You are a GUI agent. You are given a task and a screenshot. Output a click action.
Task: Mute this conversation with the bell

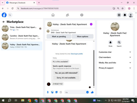pos(110,42)
